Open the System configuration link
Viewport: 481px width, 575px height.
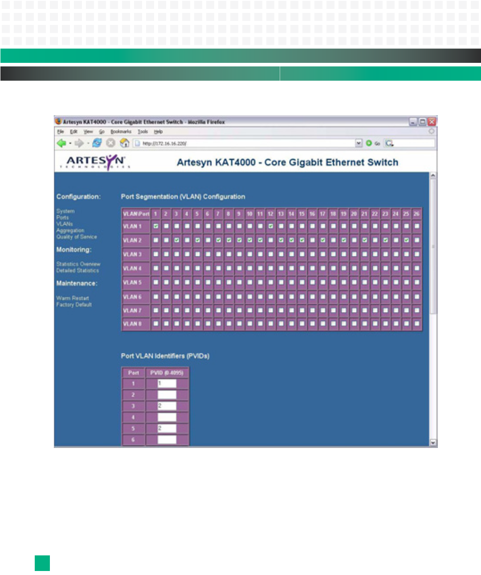tap(65, 211)
